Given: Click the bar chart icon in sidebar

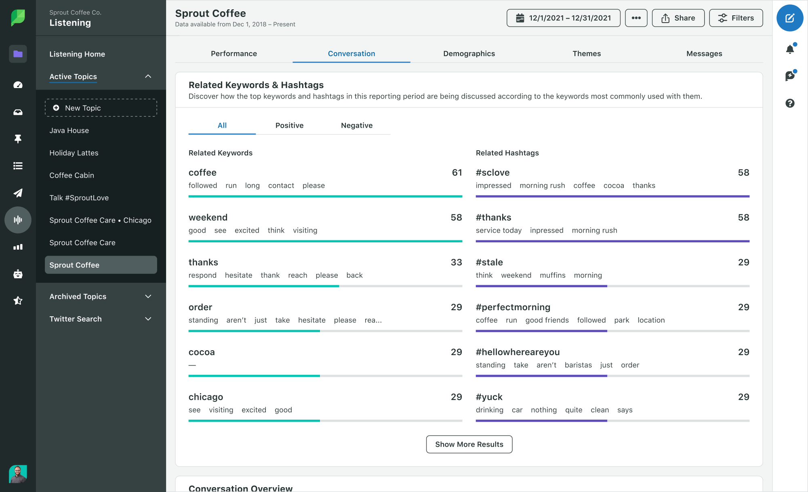Looking at the screenshot, I should (x=17, y=247).
